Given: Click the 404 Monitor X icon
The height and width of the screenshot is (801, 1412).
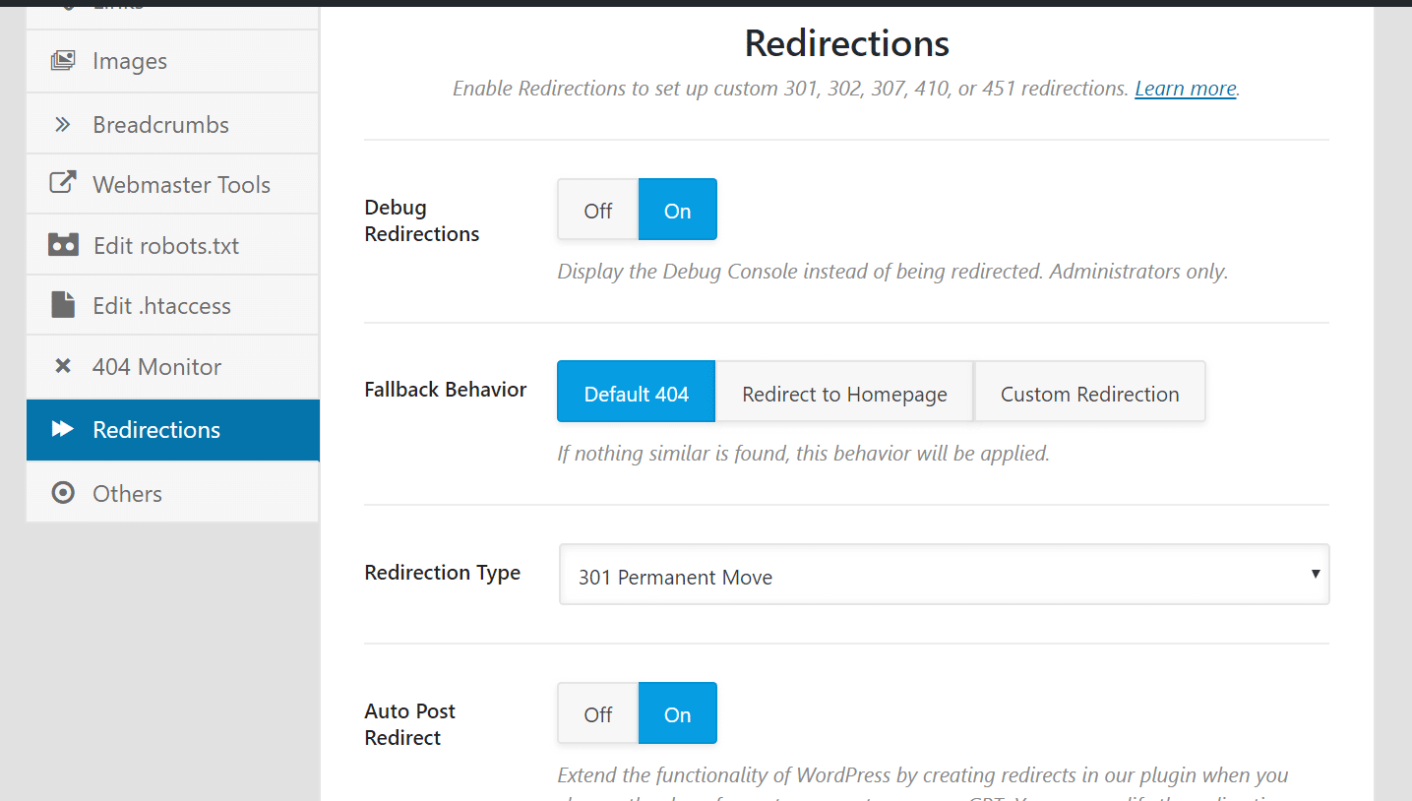Looking at the screenshot, I should pos(63,366).
